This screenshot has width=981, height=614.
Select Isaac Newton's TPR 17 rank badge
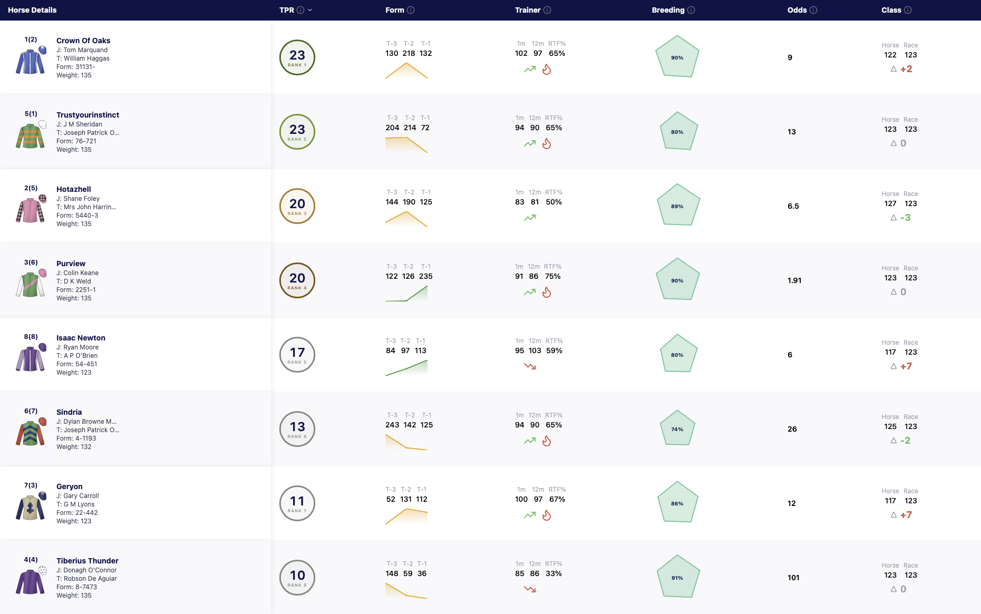297,355
